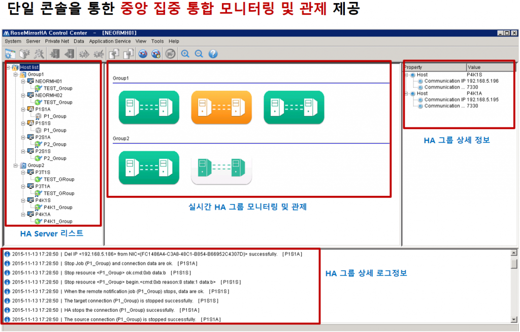Select P2_Group under P2S1S host
This screenshot has width=520, height=332.
(x=55, y=158)
